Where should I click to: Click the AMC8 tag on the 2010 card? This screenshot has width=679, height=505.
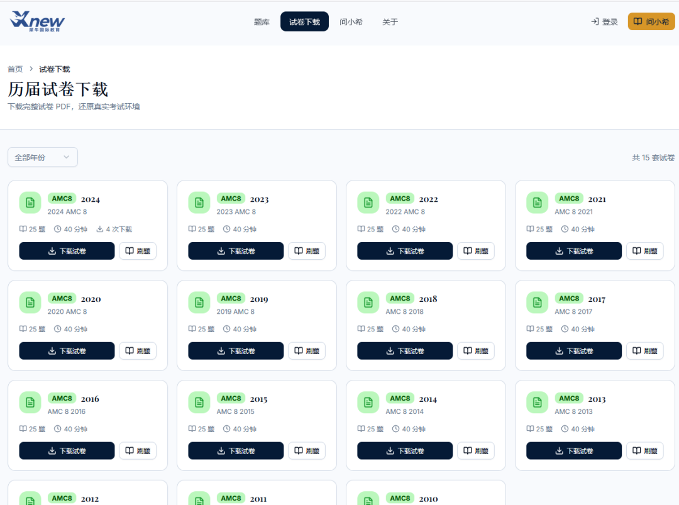click(400, 498)
